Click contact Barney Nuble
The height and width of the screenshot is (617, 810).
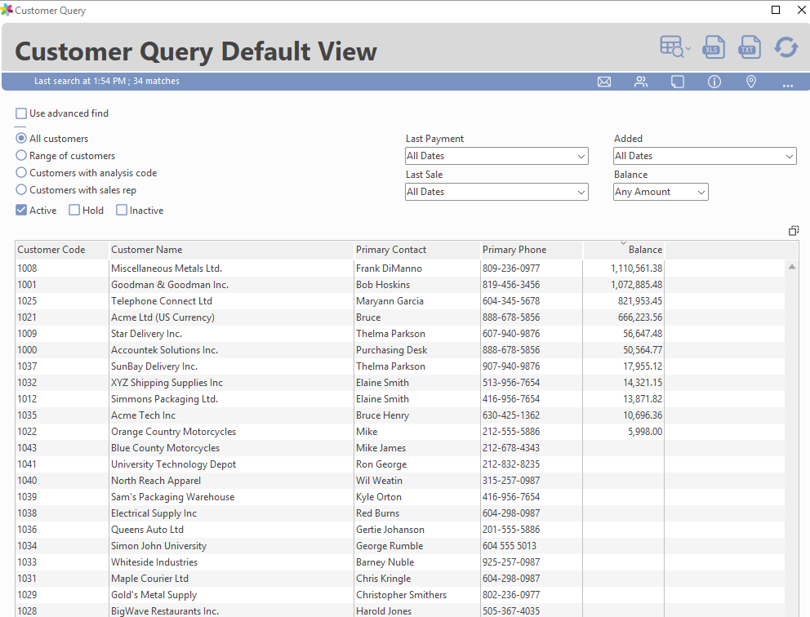pos(385,562)
